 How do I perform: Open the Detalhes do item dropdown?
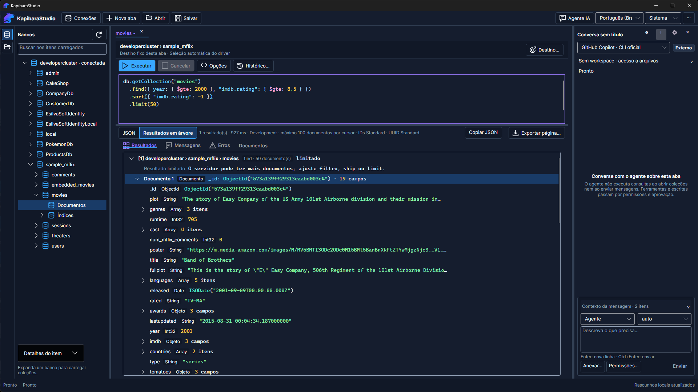coord(51,353)
